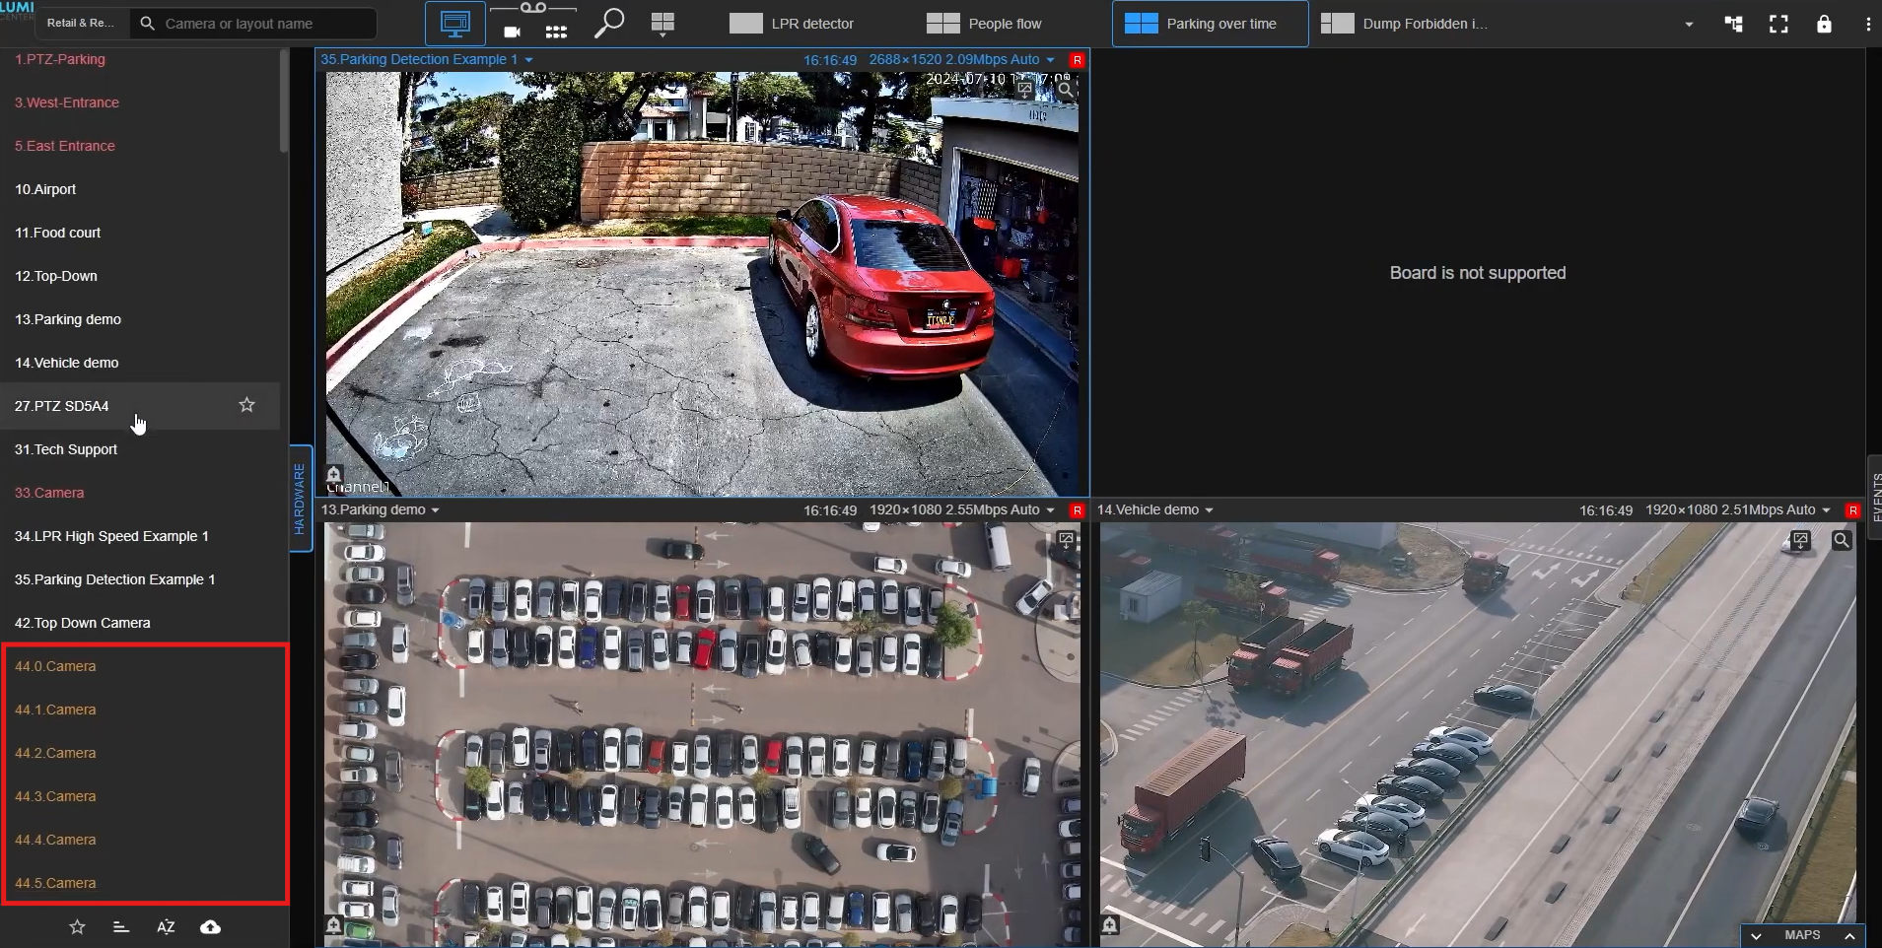Open stream quality dropdown on Vehicle demo
The width and height of the screenshot is (1882, 948).
[1826, 510]
